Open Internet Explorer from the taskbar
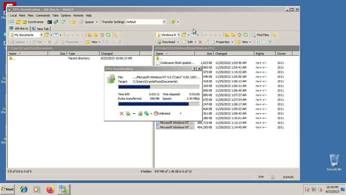This screenshot has height=195, width=346. tap(24, 189)
